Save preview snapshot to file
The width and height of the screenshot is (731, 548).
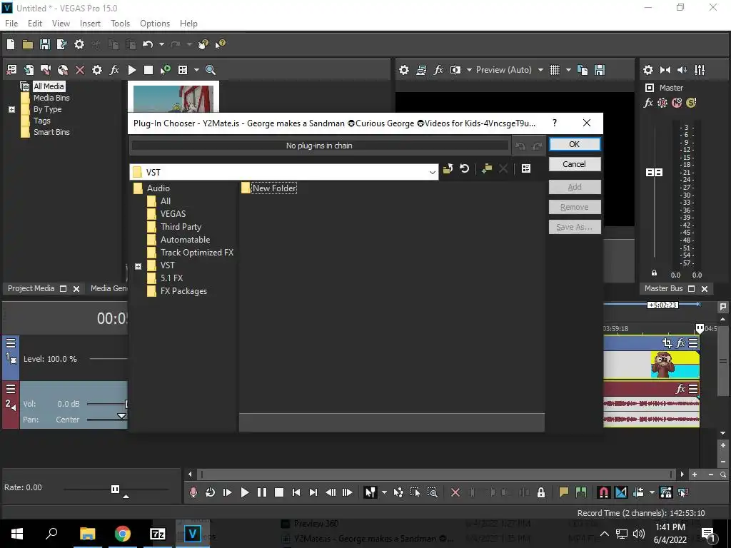[600, 70]
